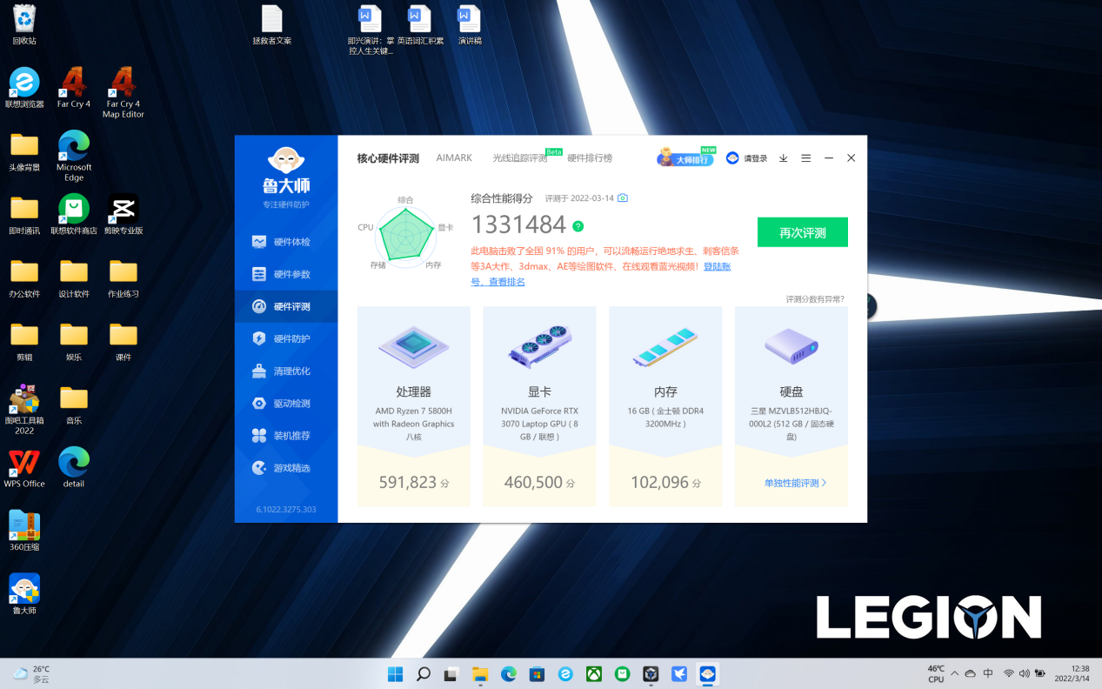1102x689 pixels.
Task: Select the detail Edge shortcut on desktop
Action: (74, 468)
